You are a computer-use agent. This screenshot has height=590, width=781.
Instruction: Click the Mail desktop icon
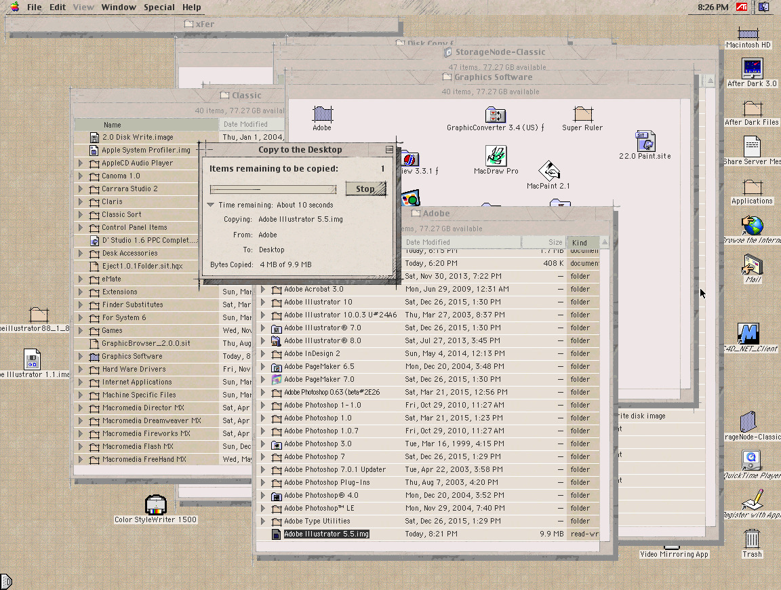tap(753, 264)
